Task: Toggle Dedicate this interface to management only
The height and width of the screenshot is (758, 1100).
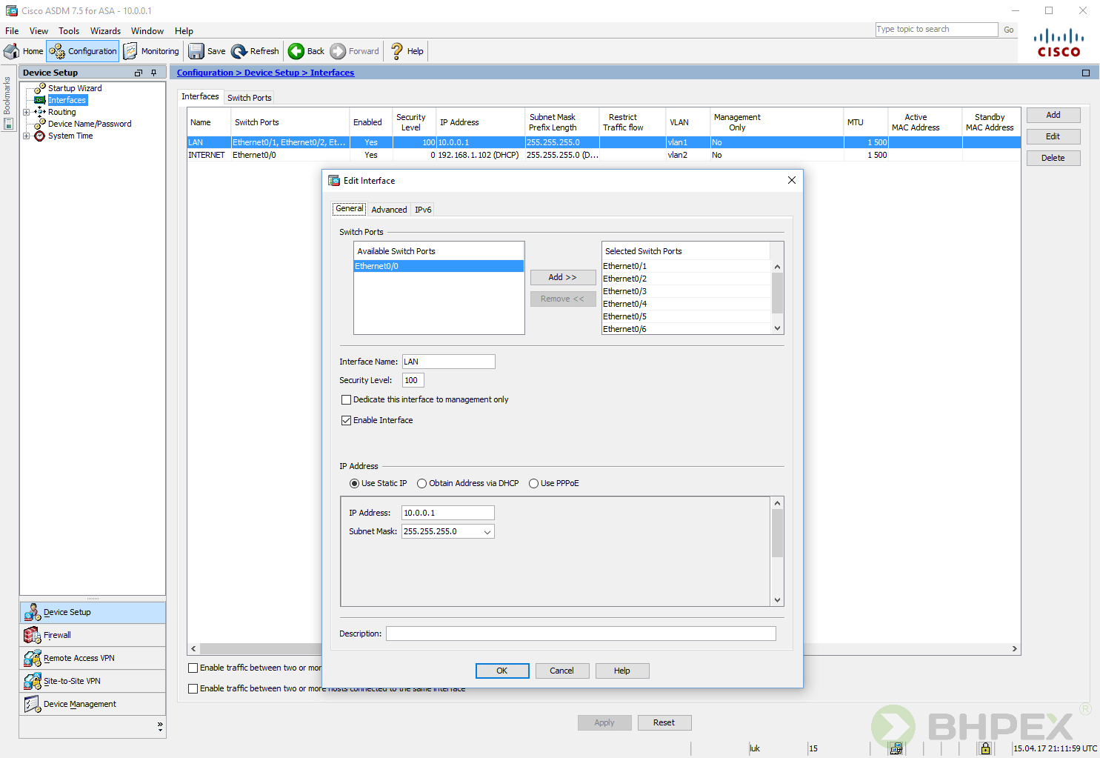Action: 346,399
